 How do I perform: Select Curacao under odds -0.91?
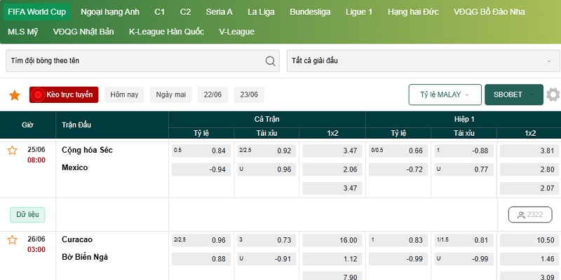tap(266, 259)
